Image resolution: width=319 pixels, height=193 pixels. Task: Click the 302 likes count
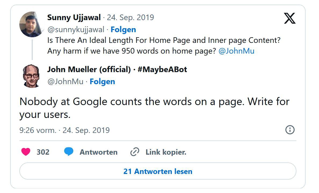click(43, 152)
